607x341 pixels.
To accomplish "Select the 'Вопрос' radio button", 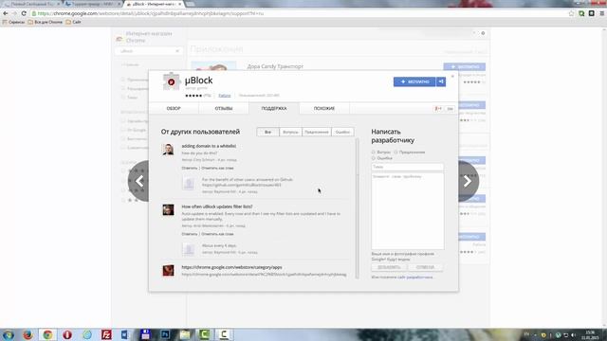I will pos(374,153).
